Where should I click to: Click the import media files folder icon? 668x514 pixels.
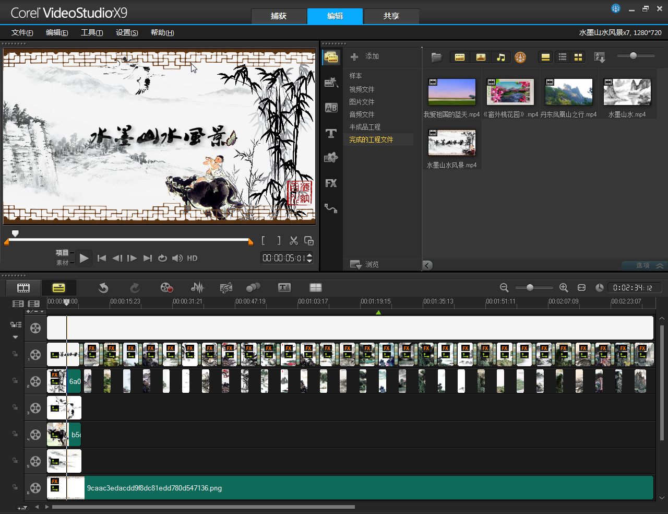point(437,57)
